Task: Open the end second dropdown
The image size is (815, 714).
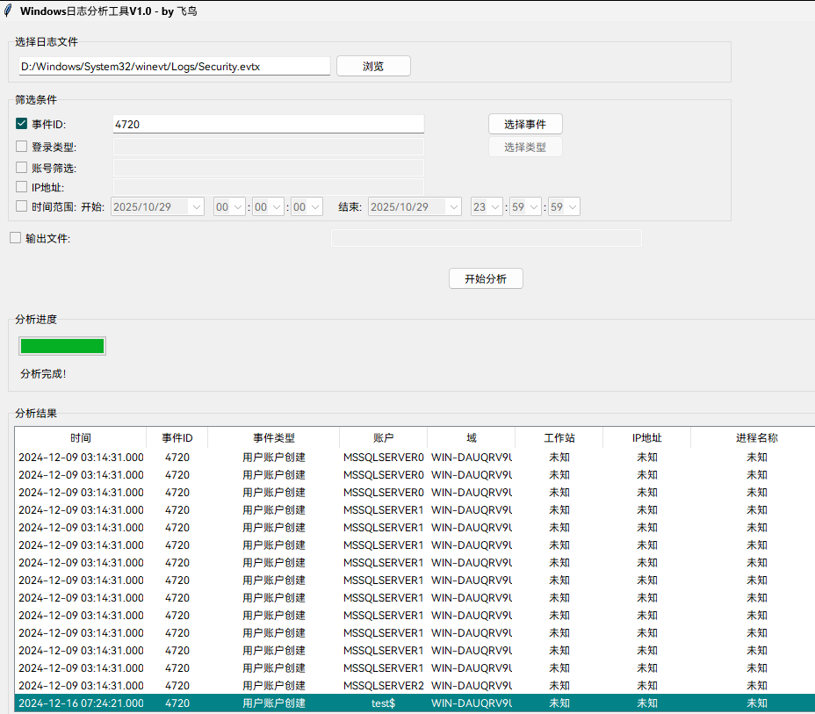Action: [x=573, y=206]
